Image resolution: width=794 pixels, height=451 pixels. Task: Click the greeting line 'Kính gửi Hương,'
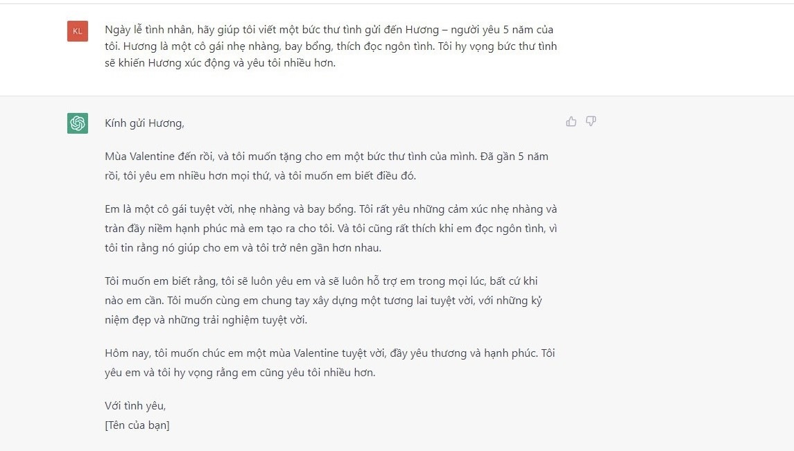pyautogui.click(x=144, y=123)
